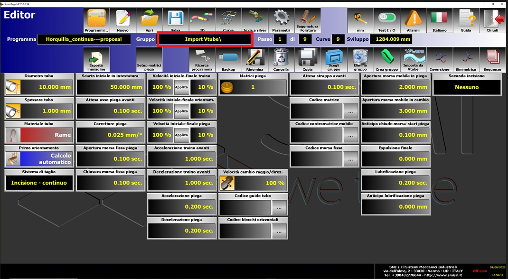Screen dimensions: 508x279
Task: Edit Accelerazione traino avanti value
Action: (x=182, y=159)
